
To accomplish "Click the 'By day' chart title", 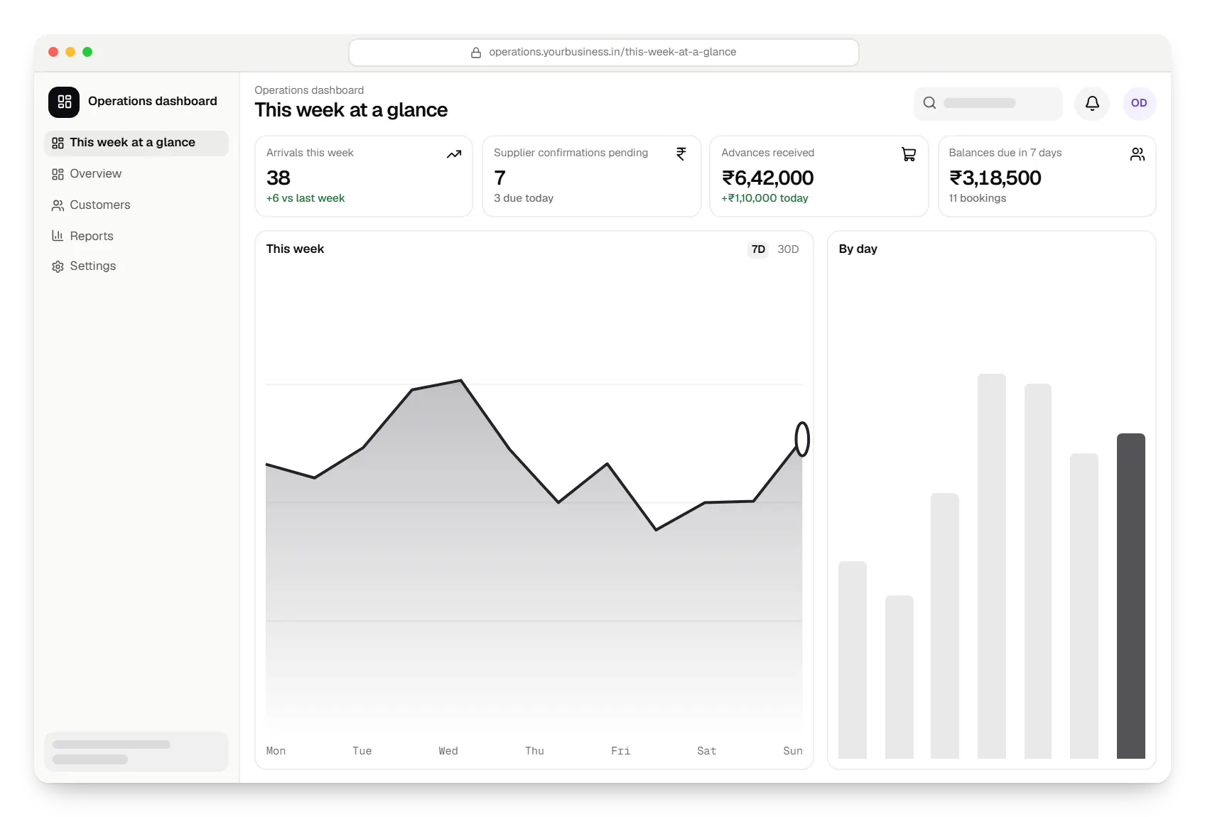I will pyautogui.click(x=858, y=249).
